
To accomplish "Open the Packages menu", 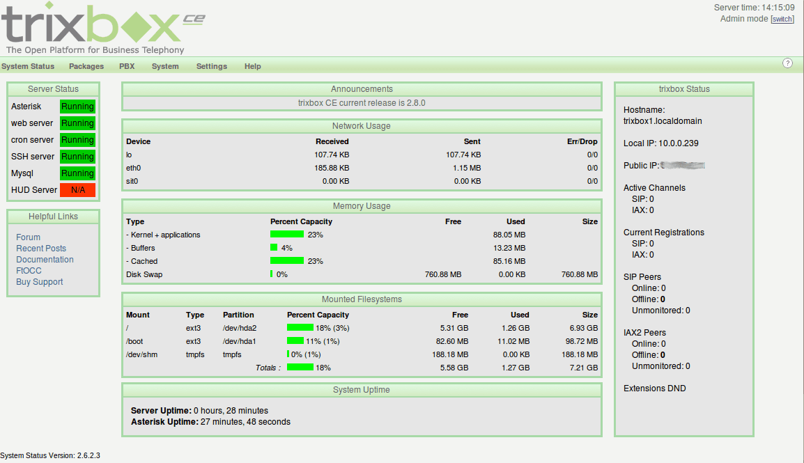I will point(86,66).
